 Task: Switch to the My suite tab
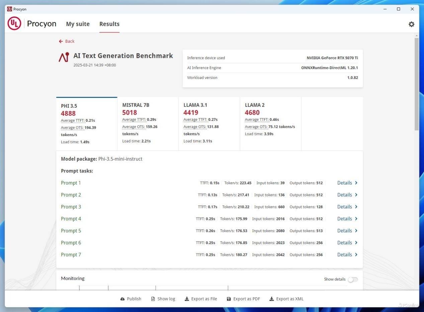(78, 24)
